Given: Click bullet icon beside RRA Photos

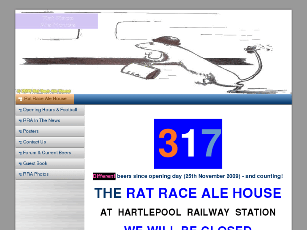Looking at the screenshot, I should pyautogui.click(x=20, y=175).
